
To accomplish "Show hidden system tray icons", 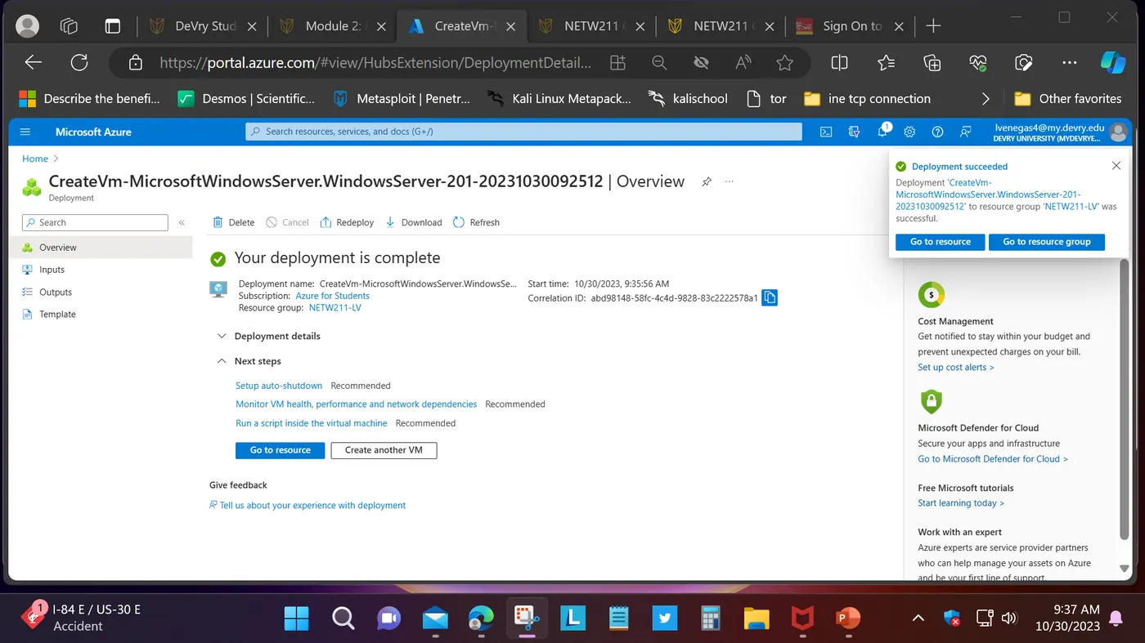I will tap(918, 618).
